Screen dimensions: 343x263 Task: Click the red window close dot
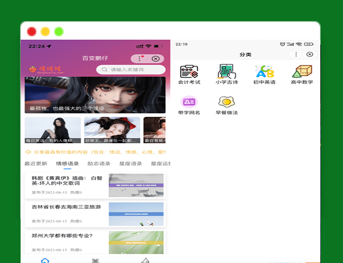coord(32,32)
